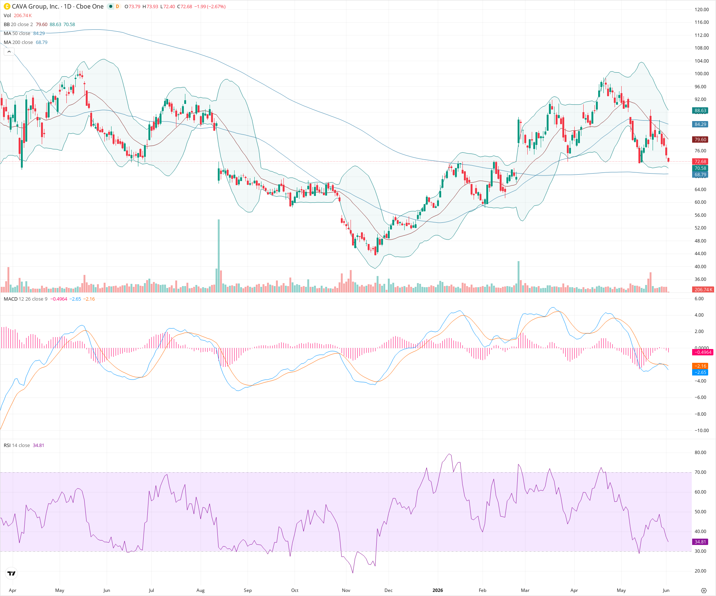Click the 88.63 upper band price label

[700, 110]
